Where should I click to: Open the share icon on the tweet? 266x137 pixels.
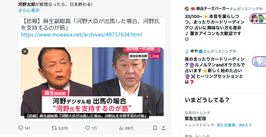(163, 128)
